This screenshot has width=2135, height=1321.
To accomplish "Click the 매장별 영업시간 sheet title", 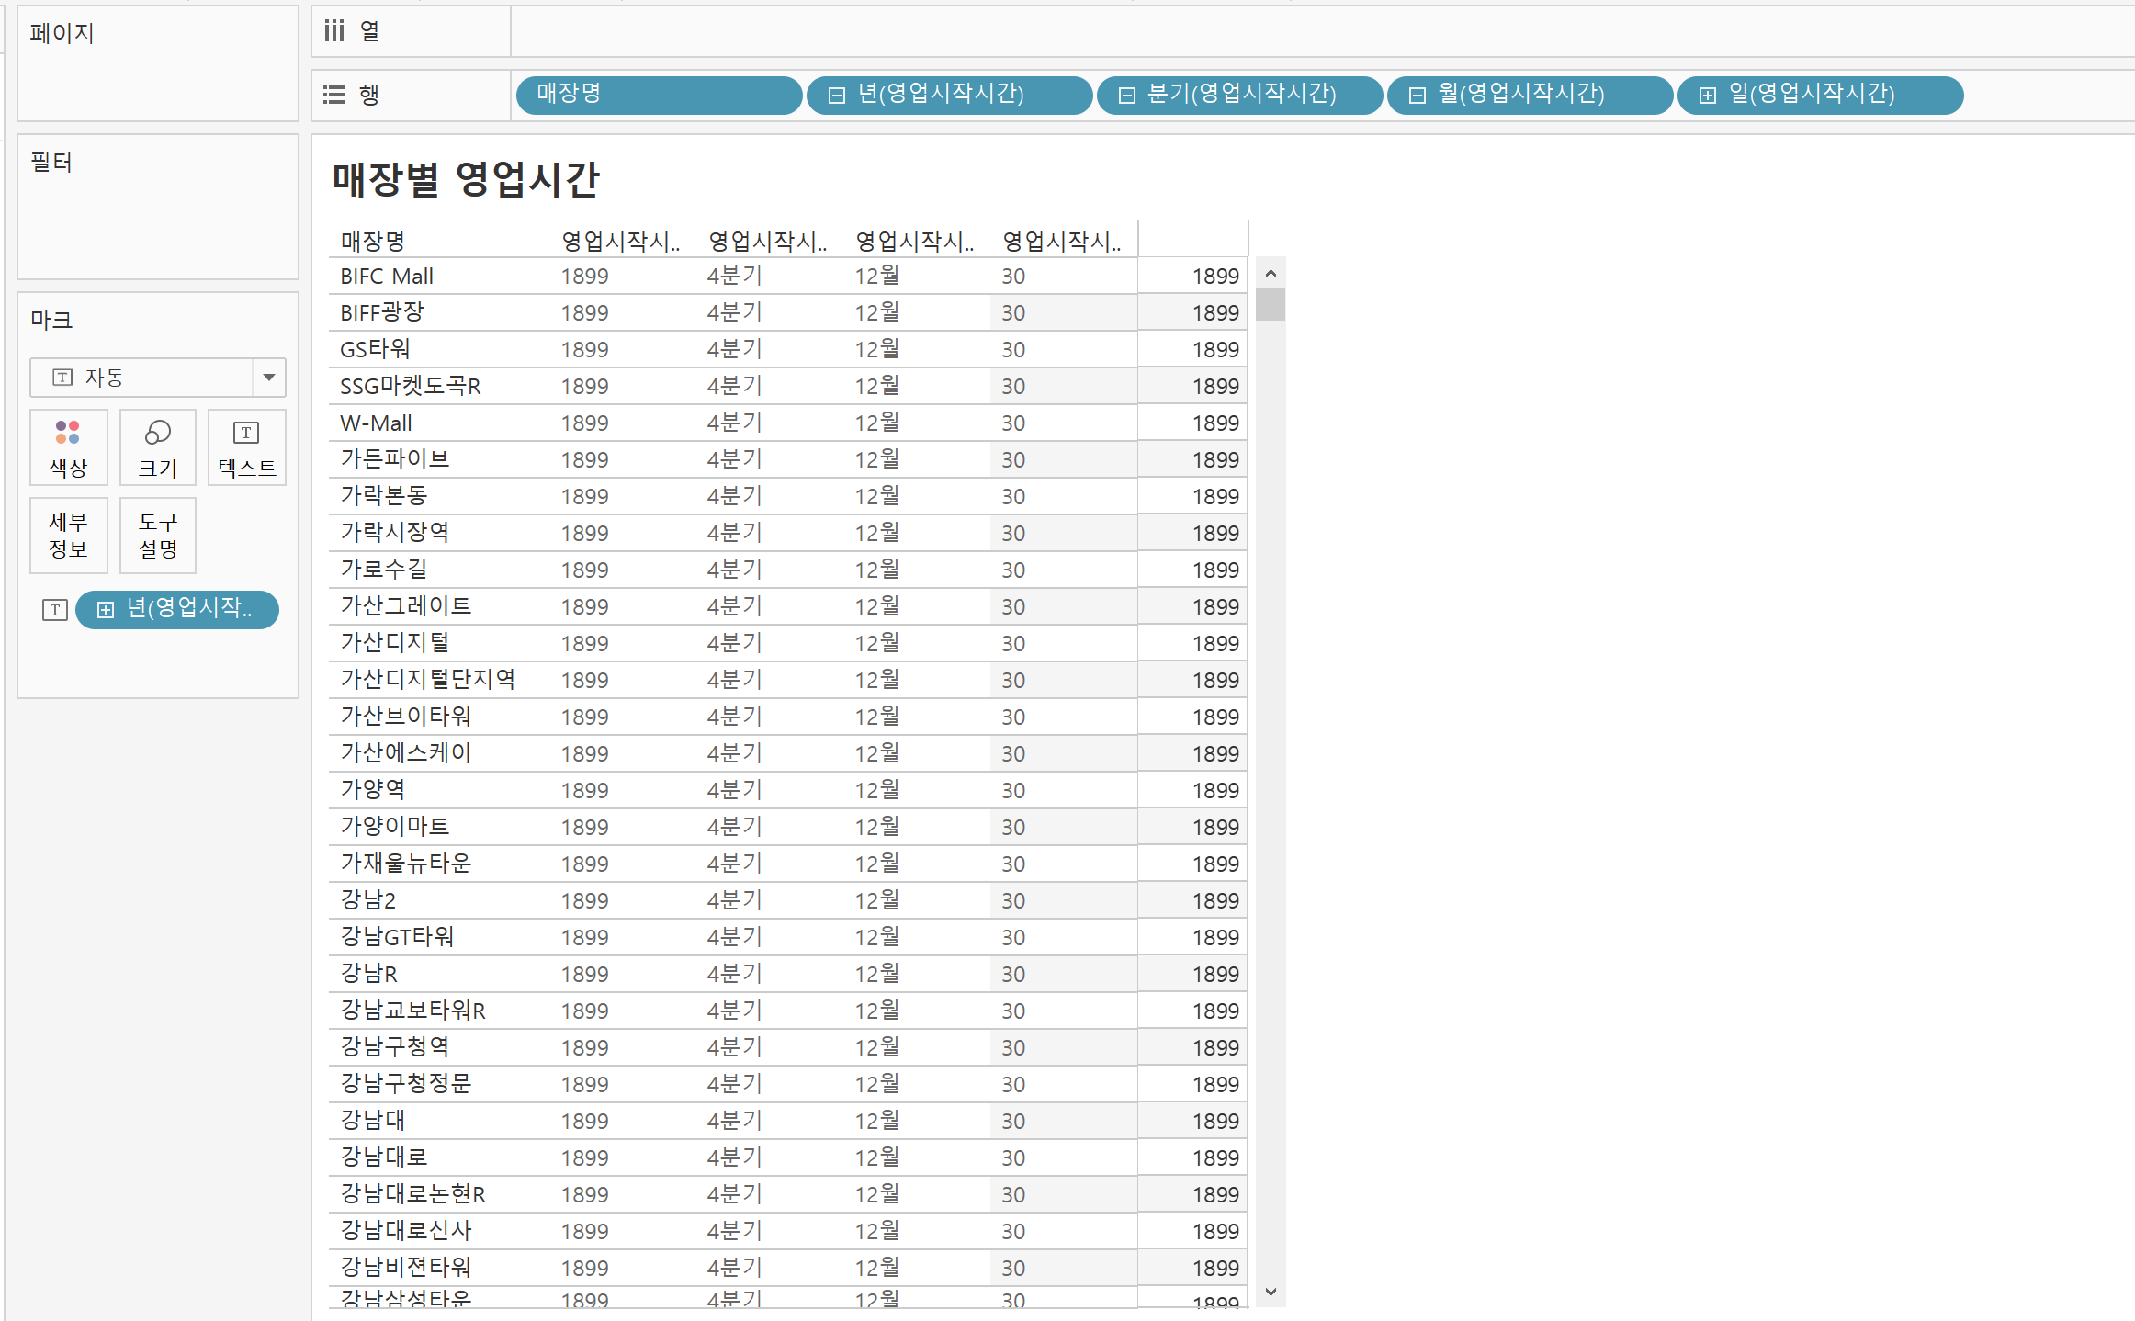I will click(465, 179).
